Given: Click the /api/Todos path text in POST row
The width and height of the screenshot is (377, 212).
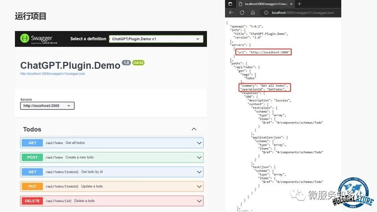Looking at the screenshot, I should (54, 157).
